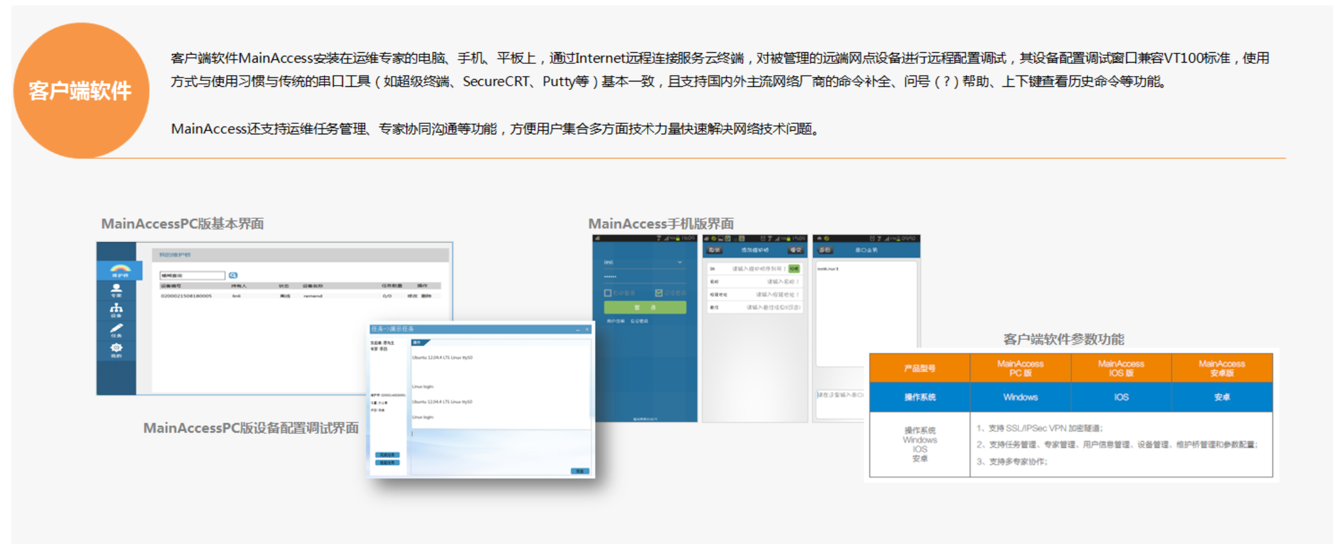
Task: Click the orange 客户端软件 circle badge
Action: point(81,91)
